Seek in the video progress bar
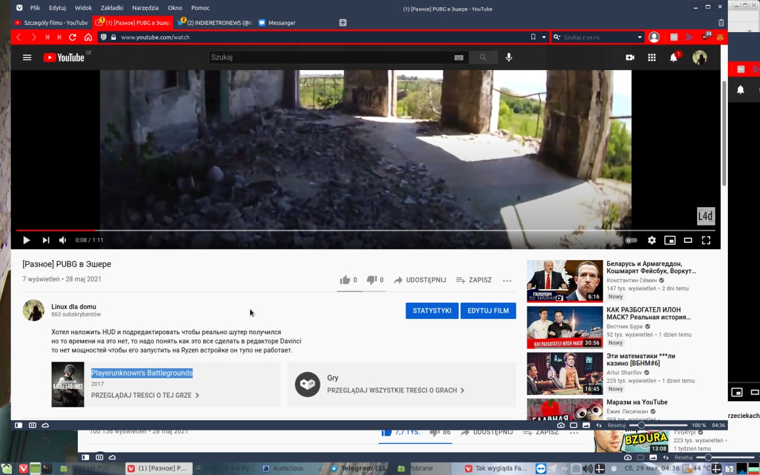This screenshot has width=760, height=475. [366, 230]
